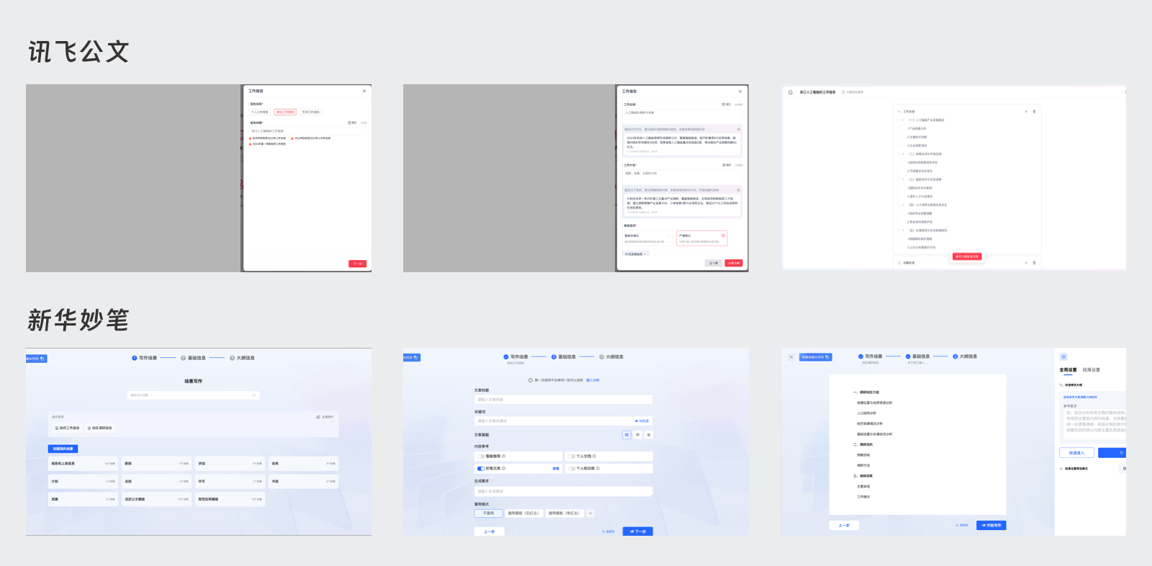Toggle the 智能推荐 switch
Screen dimensions: 1152x566
point(481,456)
